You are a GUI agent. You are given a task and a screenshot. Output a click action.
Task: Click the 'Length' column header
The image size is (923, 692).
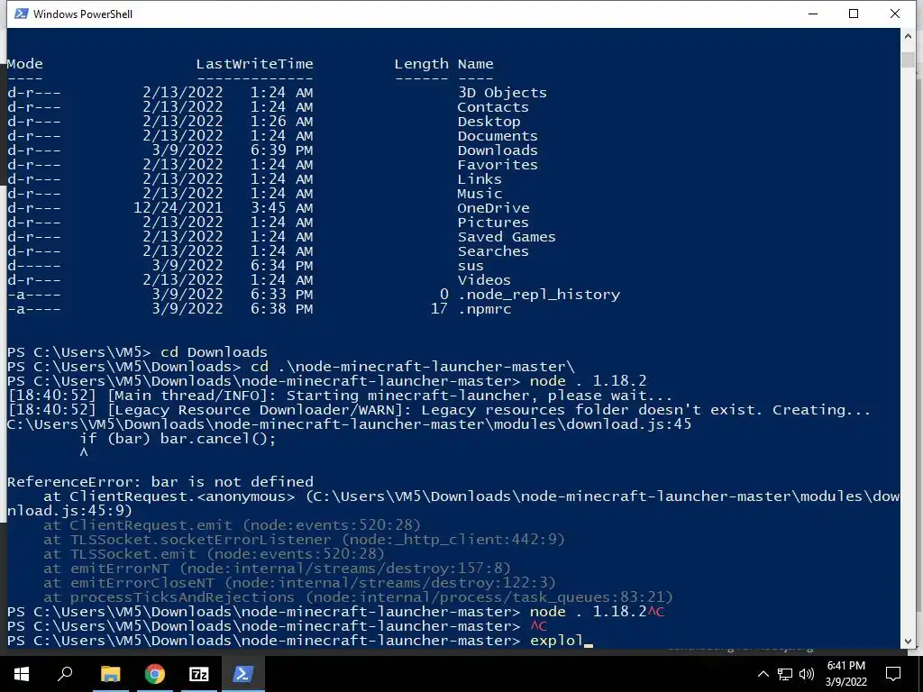tap(421, 64)
